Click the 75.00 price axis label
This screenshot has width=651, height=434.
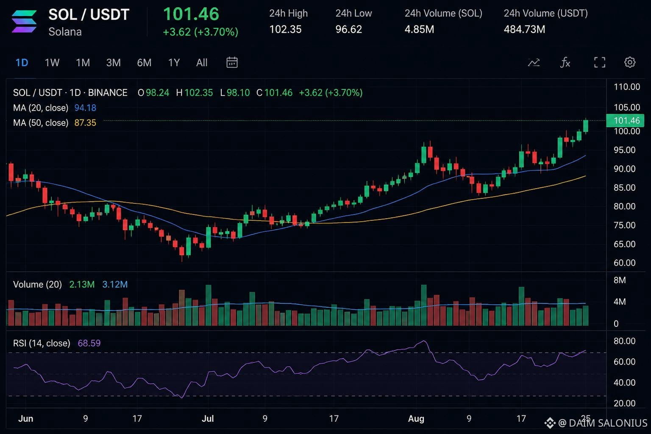624,225
